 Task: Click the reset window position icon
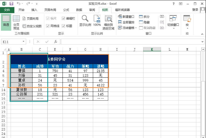tap(162, 28)
